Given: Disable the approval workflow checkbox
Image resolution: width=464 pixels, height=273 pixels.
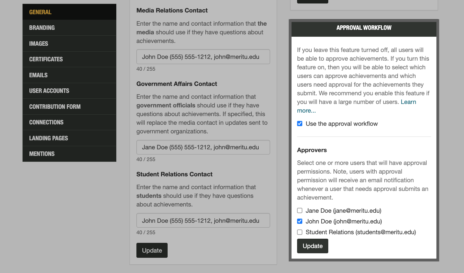Looking at the screenshot, I should (x=300, y=123).
